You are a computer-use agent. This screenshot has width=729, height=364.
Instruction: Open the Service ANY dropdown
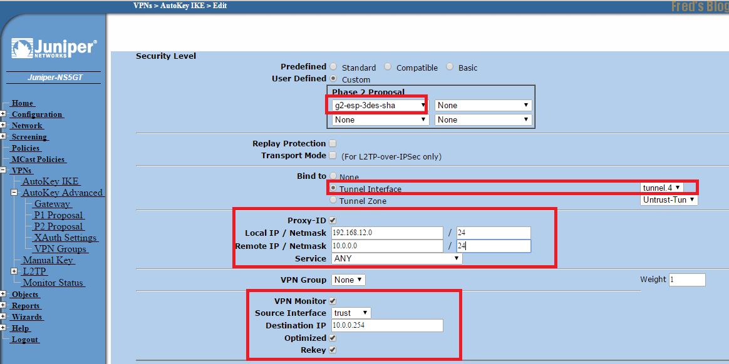point(397,258)
